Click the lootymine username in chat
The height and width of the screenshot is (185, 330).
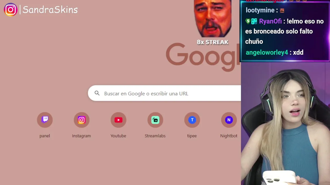(x=260, y=10)
